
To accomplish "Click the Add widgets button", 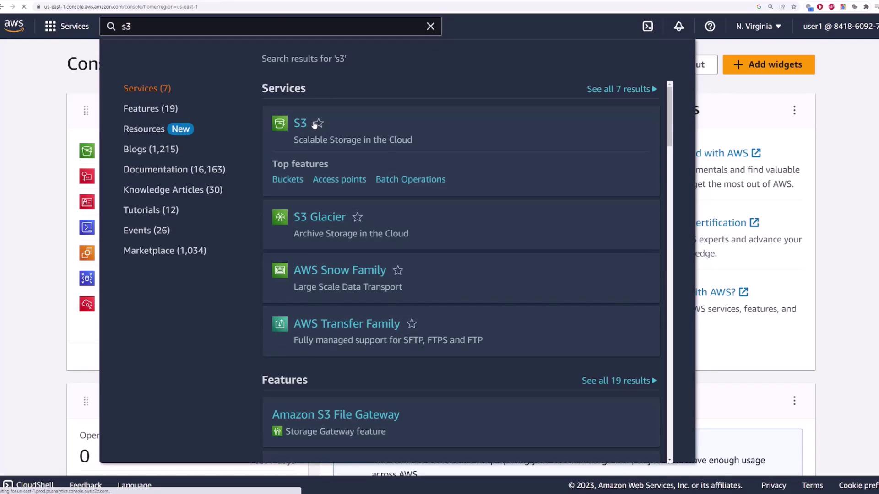I will 769,64.
